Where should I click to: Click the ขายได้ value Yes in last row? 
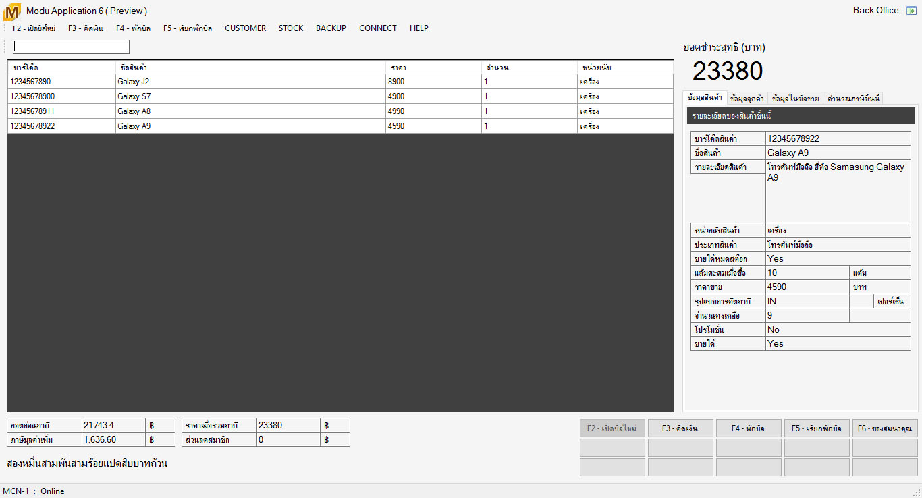[838, 344]
